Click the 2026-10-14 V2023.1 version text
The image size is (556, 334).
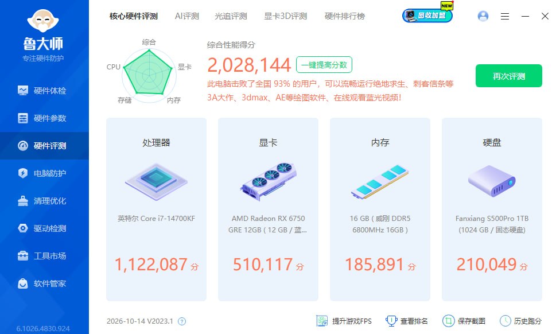(139, 321)
